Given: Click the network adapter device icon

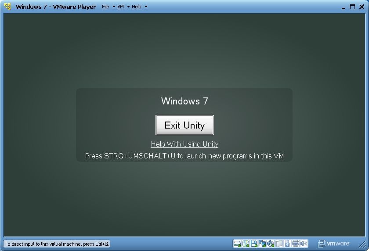Looking at the screenshot, I should pos(262,244).
